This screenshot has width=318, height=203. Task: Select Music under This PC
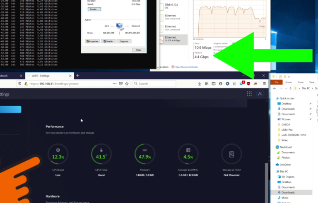285,198
